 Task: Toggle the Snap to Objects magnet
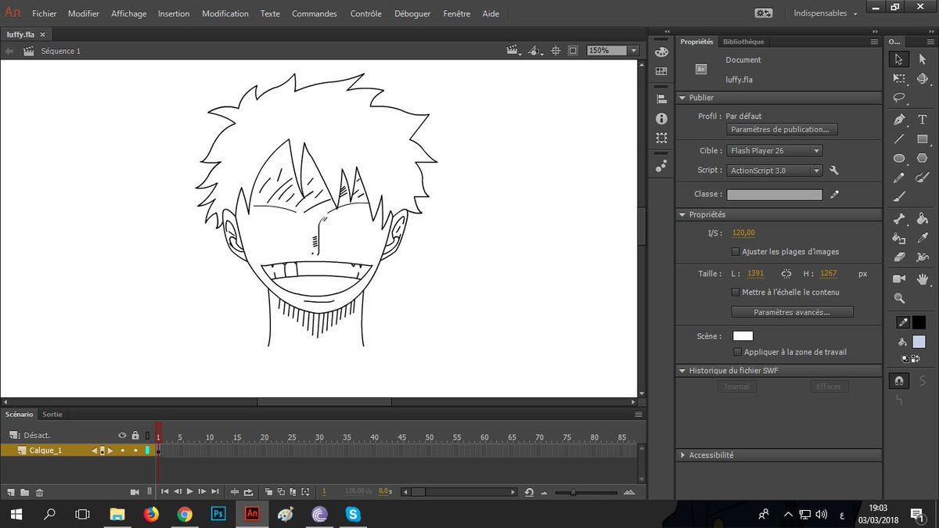tap(899, 381)
